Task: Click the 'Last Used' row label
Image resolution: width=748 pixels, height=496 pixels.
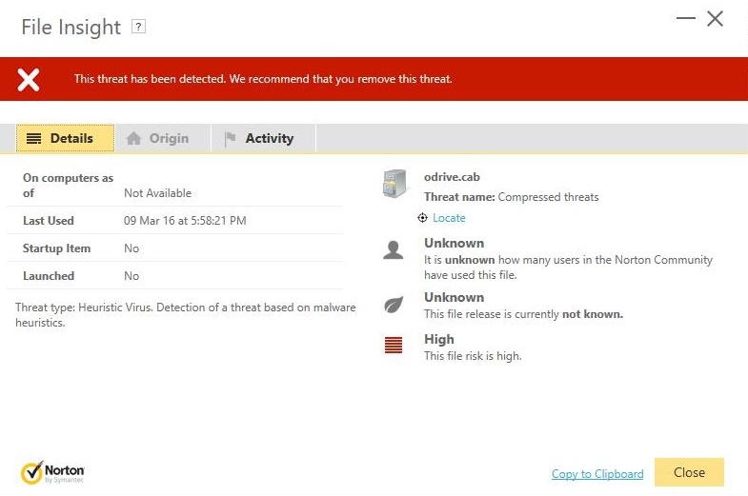Action: (x=49, y=221)
